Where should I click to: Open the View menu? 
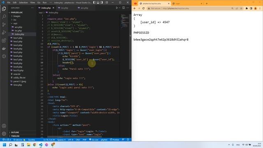tap(32, 2)
